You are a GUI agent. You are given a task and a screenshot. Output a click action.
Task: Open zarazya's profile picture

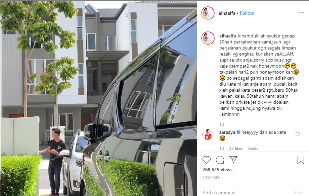[208, 134]
